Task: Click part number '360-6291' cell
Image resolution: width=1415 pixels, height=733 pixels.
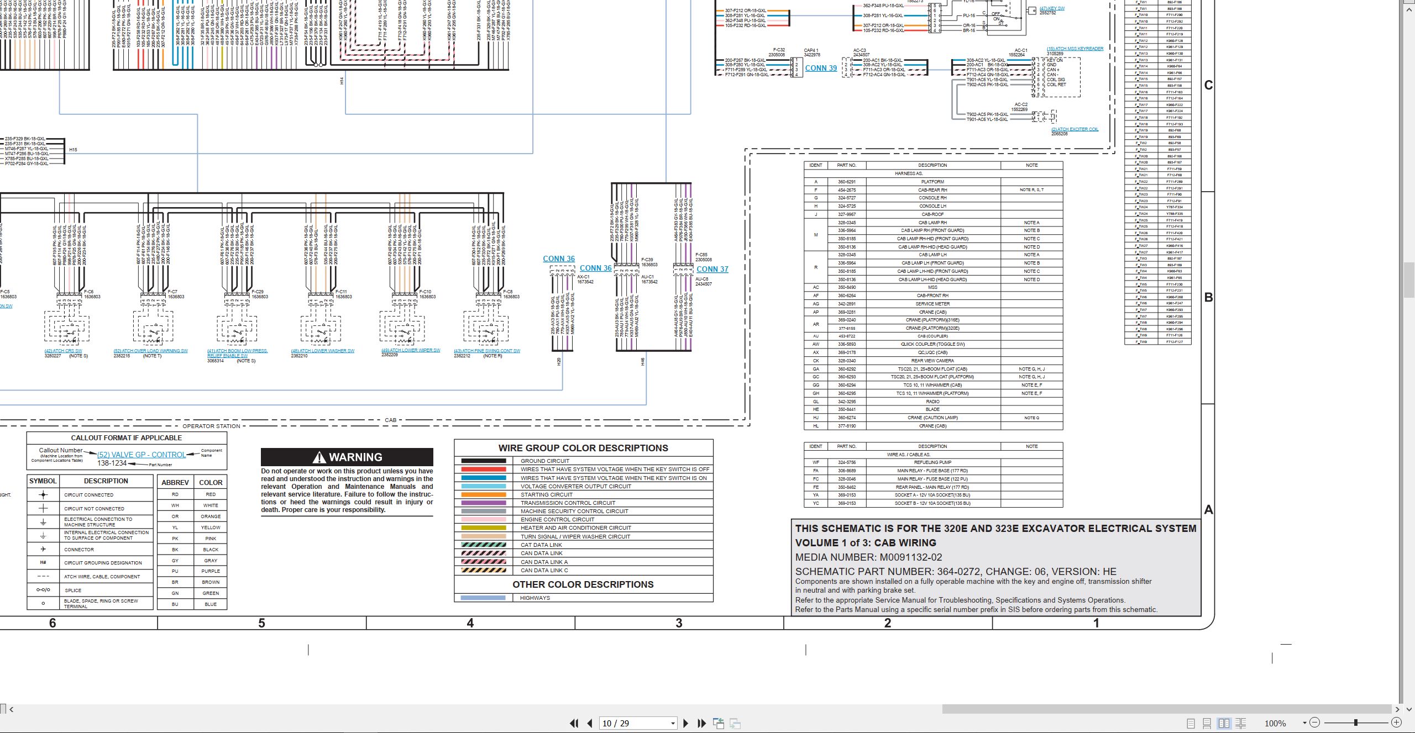Action: point(846,182)
